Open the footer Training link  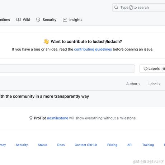tap(148, 145)
